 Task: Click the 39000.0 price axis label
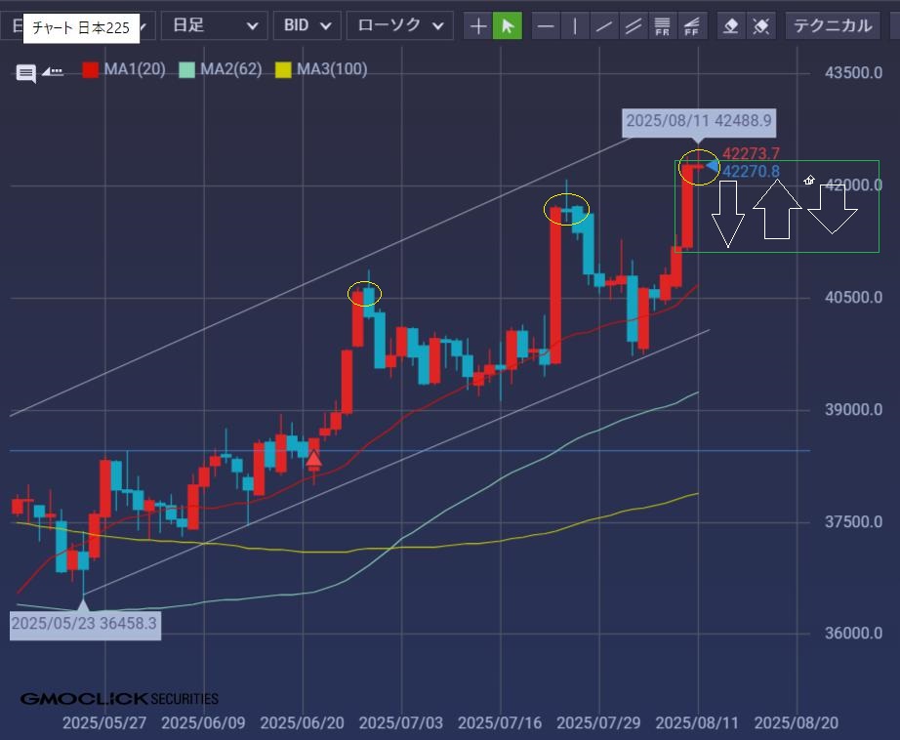click(x=853, y=410)
